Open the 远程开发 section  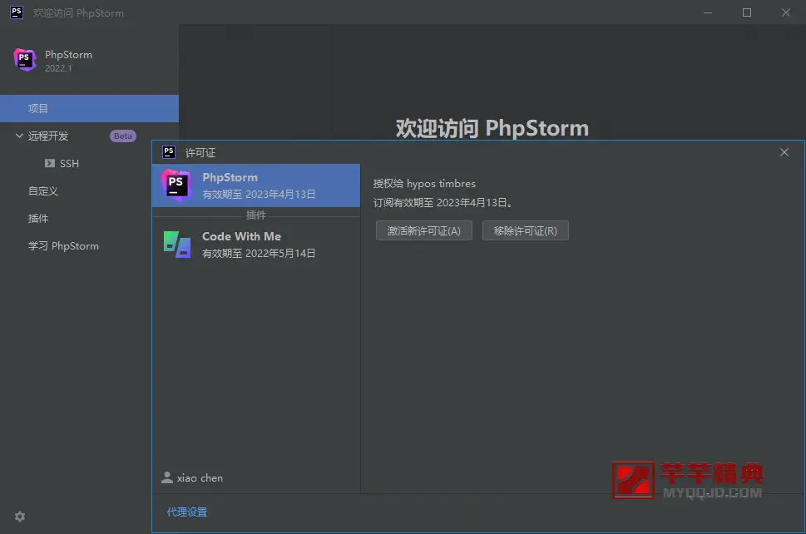(47, 136)
